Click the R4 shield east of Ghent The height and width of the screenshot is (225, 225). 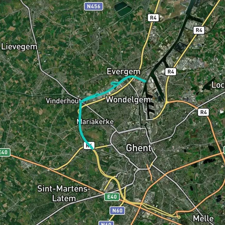(x=203, y=112)
